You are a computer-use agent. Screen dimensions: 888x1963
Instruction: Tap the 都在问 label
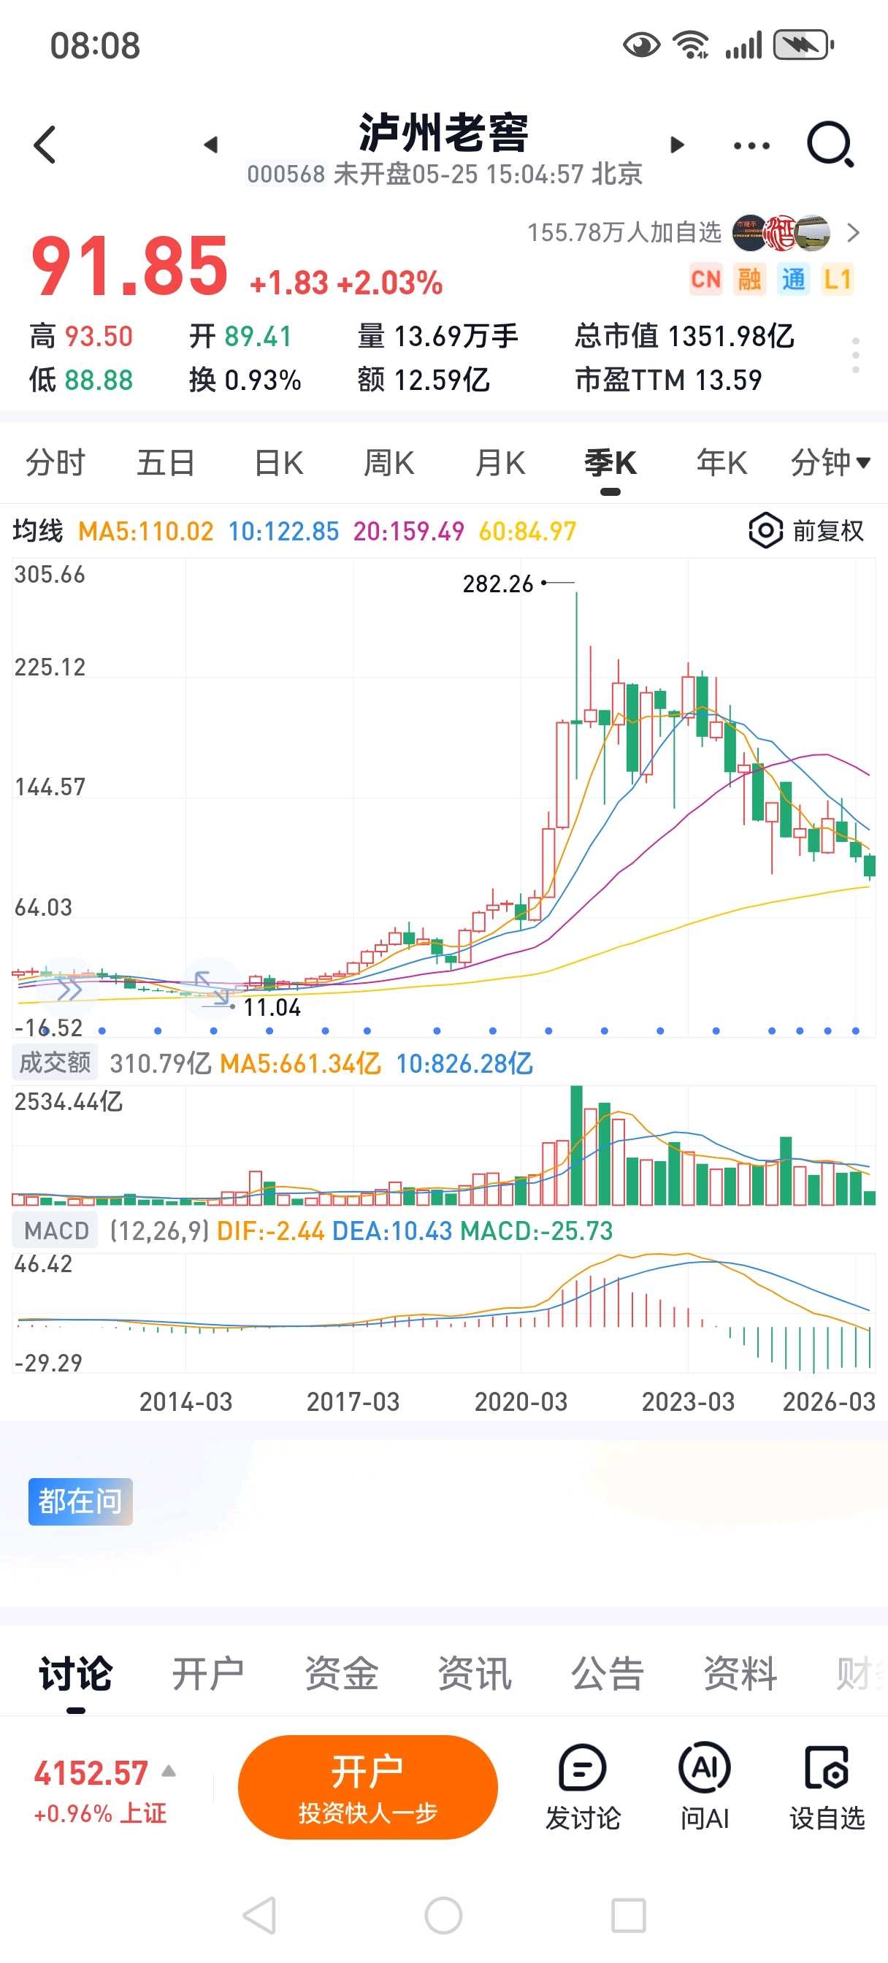click(81, 1502)
